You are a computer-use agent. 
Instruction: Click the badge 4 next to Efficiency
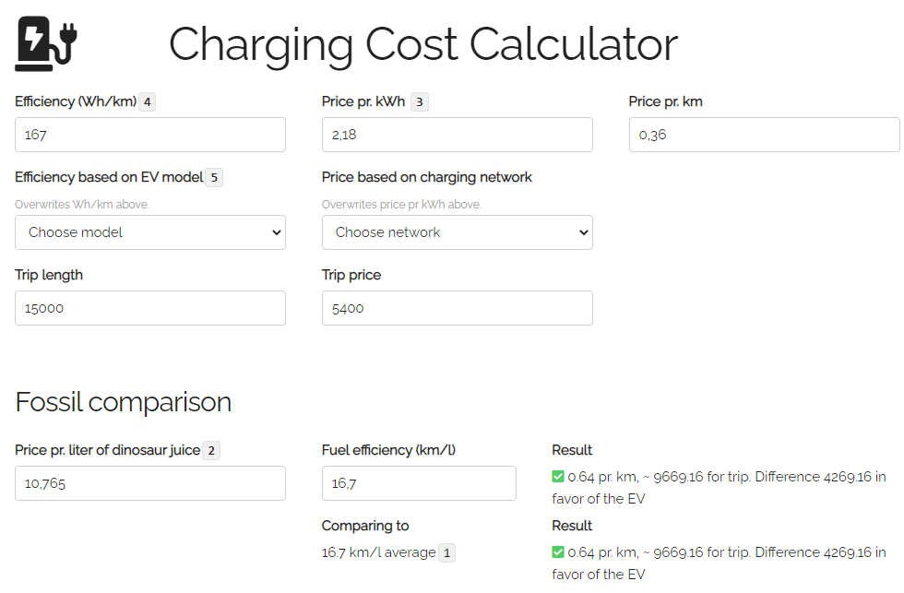click(x=147, y=101)
